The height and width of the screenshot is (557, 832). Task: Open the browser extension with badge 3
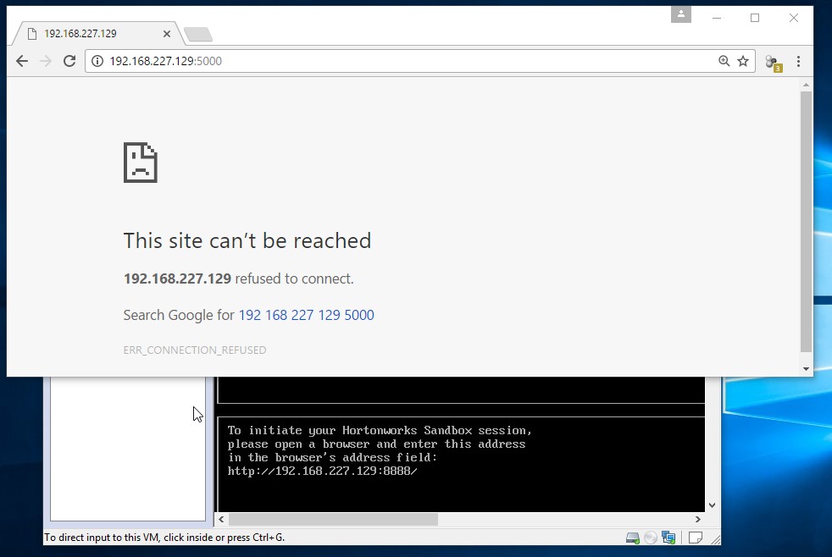click(x=773, y=63)
